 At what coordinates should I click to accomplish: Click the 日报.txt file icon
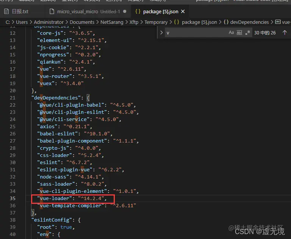6,11
